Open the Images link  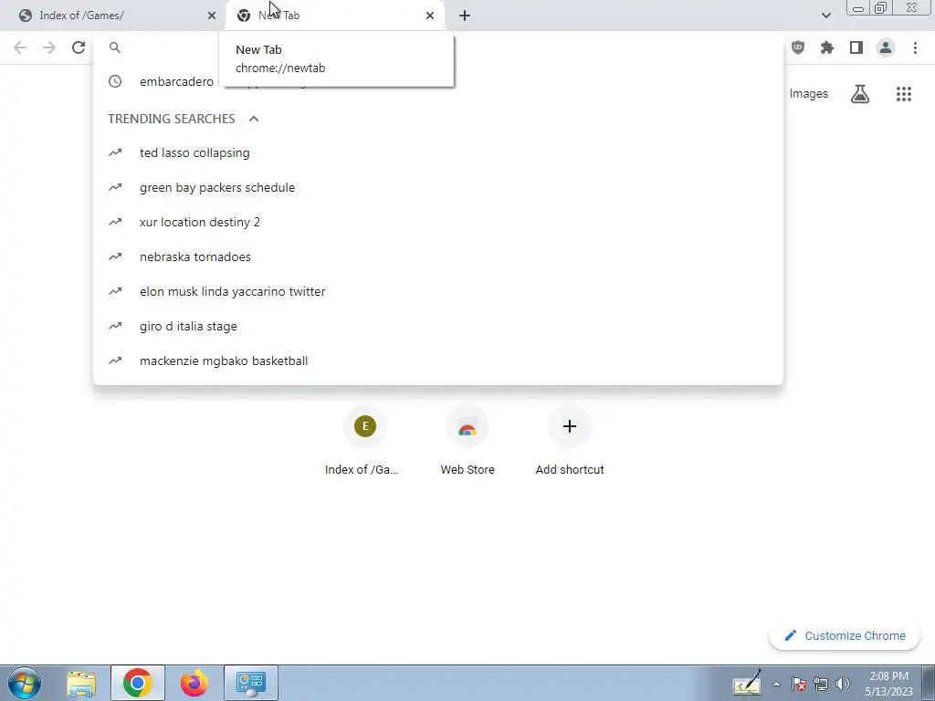click(809, 94)
